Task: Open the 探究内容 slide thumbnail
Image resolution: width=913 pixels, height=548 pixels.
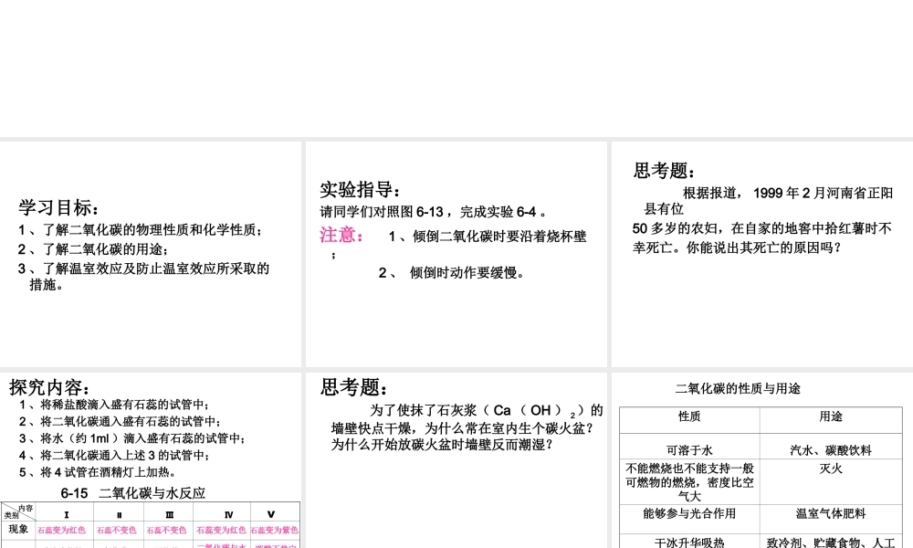Action: point(151,460)
